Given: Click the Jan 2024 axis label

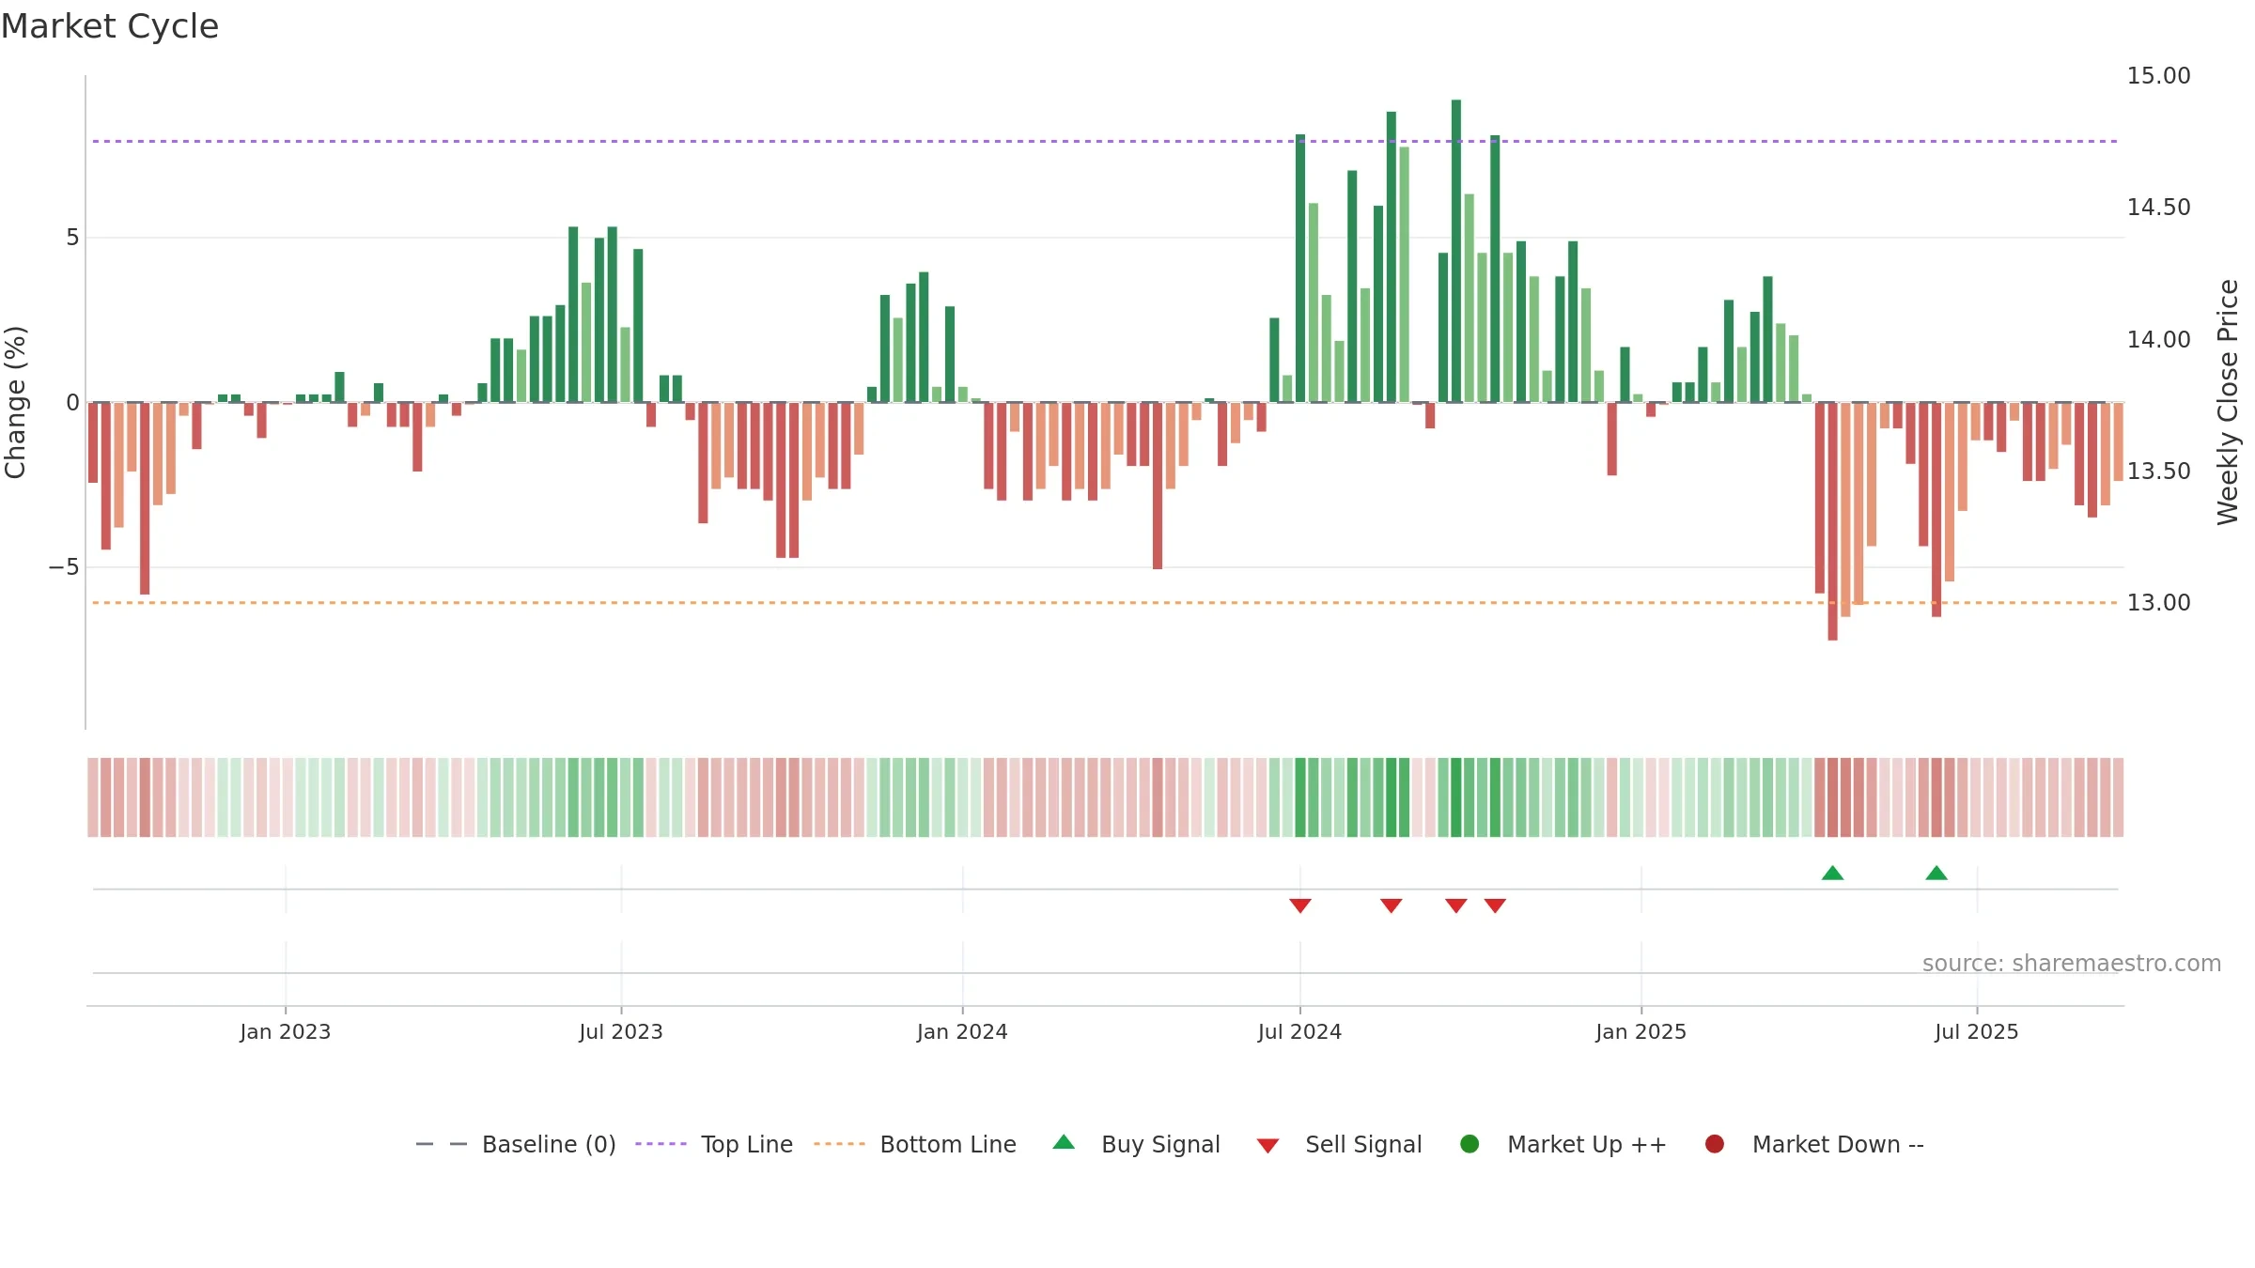Looking at the screenshot, I should click(962, 1032).
